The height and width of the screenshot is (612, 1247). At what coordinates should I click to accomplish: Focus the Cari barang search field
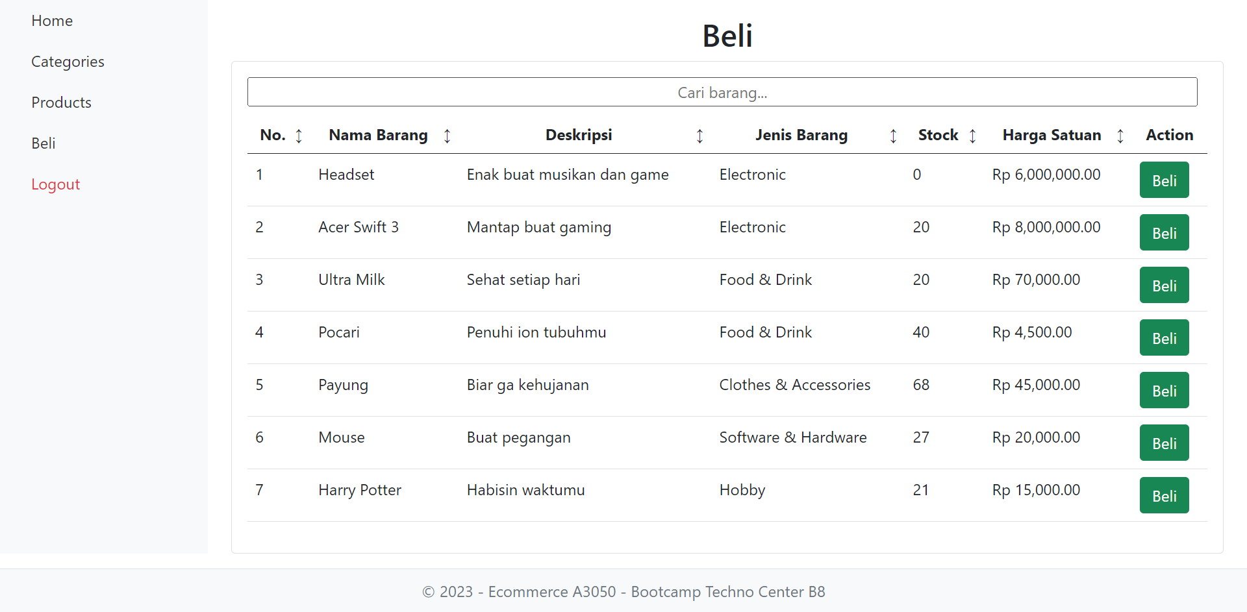point(722,92)
